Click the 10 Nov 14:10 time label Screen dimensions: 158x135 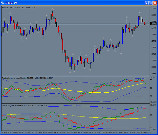(41, 132)
